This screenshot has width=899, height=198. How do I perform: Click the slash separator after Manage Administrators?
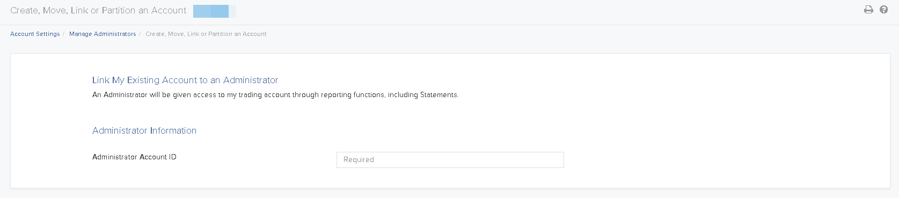(140, 34)
